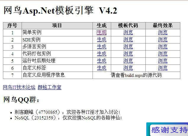
Task: View 最终效果 浏览 link for SDE实例
Action: coord(163,40)
